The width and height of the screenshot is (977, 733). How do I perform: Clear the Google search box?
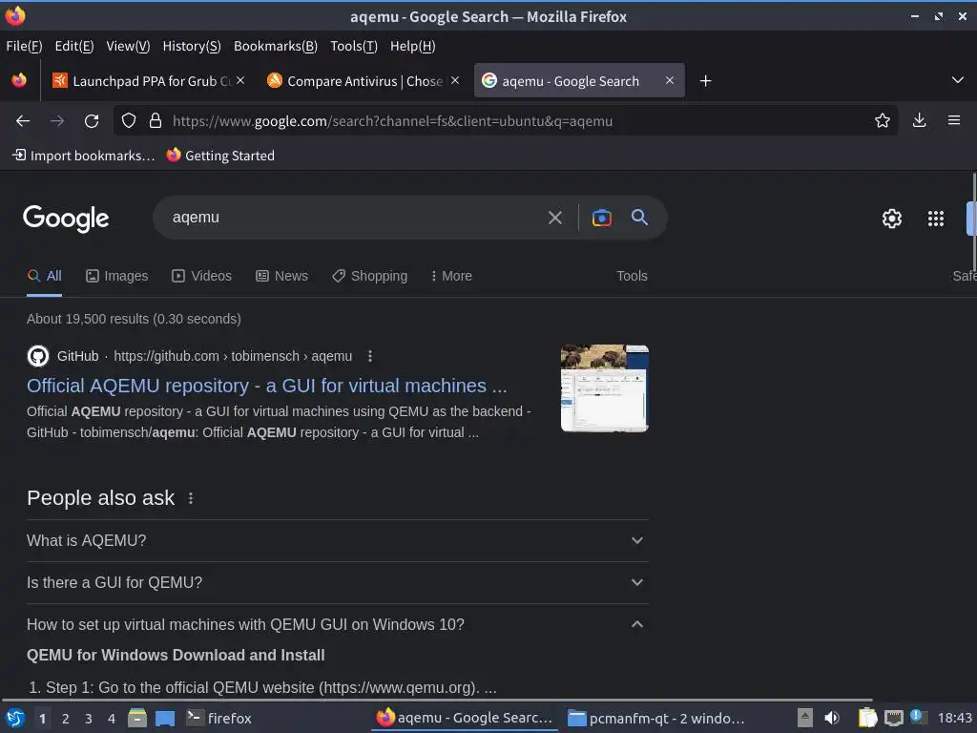pos(554,218)
